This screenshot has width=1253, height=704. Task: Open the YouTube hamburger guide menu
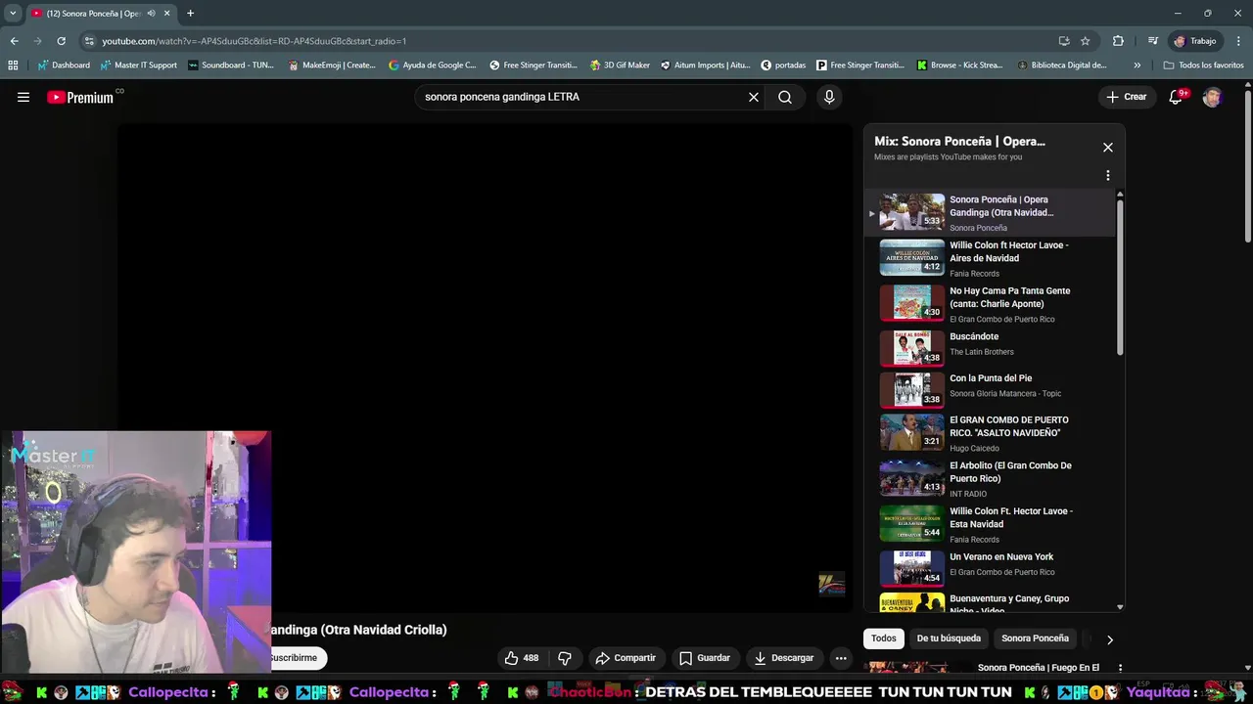pyautogui.click(x=23, y=97)
